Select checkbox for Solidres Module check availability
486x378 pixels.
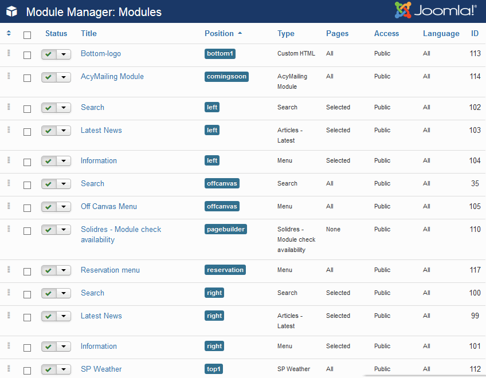(x=27, y=231)
